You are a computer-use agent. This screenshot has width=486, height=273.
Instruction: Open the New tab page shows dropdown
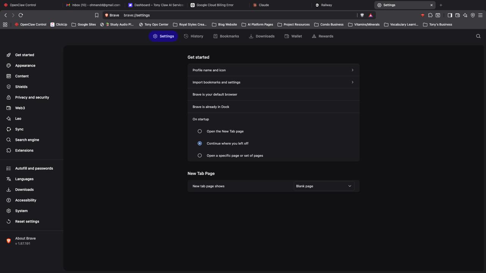coord(323,186)
